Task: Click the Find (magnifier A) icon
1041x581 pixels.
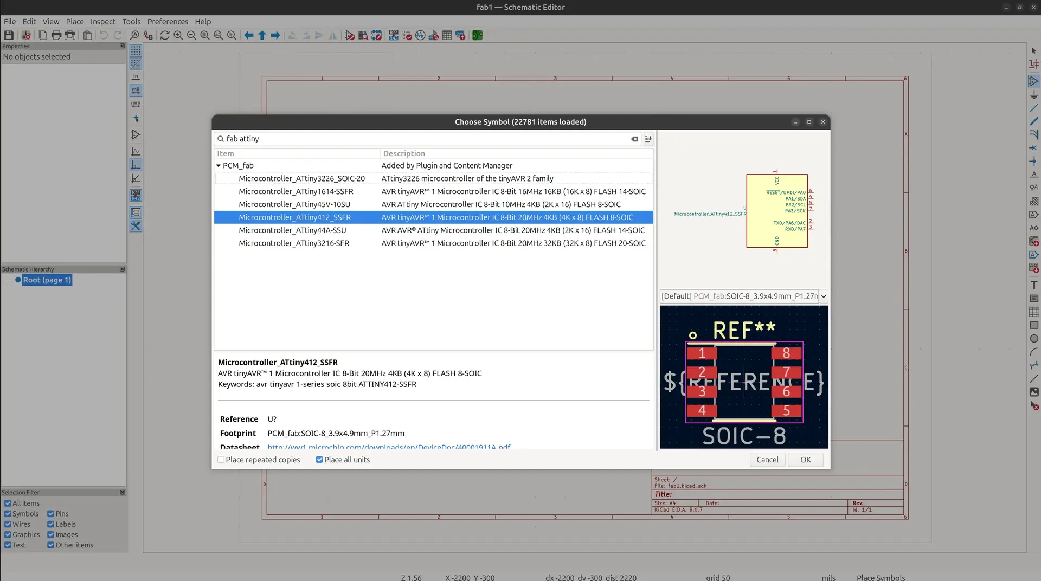Action: click(134, 35)
